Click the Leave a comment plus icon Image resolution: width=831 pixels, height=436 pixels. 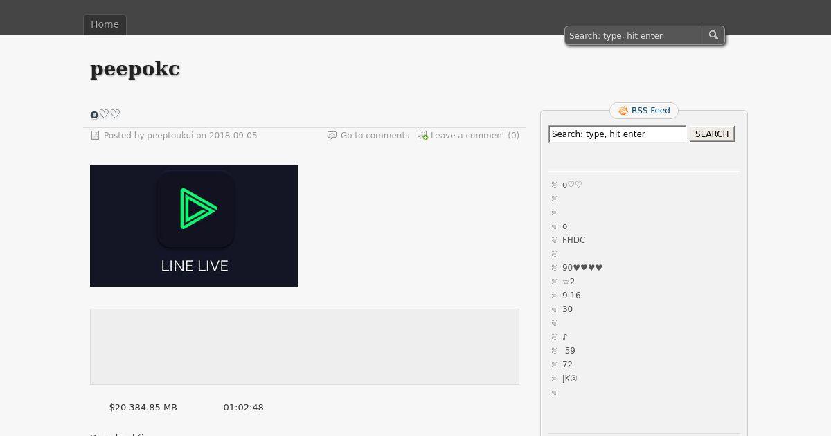pos(422,136)
